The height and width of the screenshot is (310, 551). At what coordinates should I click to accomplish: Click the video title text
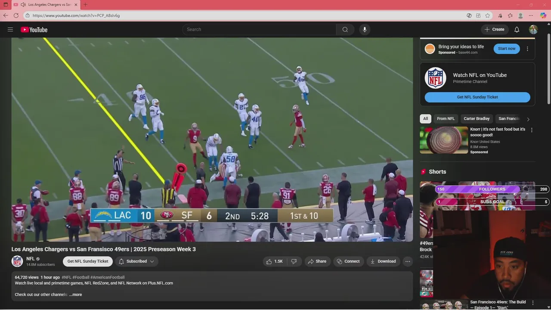(x=104, y=249)
